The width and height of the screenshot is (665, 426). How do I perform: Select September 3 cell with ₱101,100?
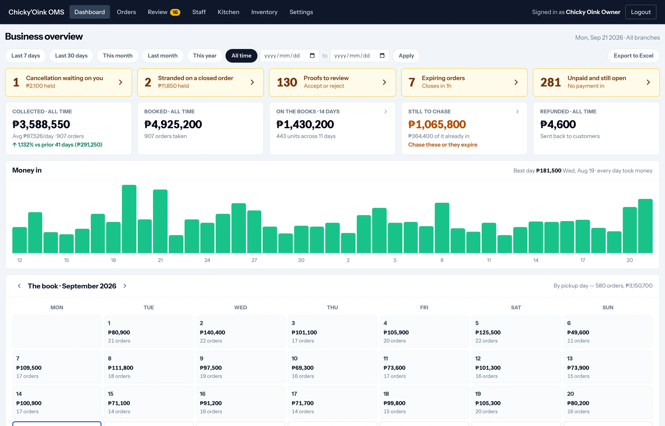point(332,331)
